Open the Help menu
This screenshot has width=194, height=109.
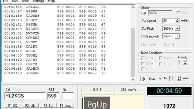[51, 1]
